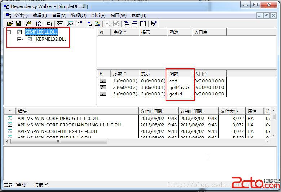
Task: Sort imports by the PI column header
Action: coord(104,32)
